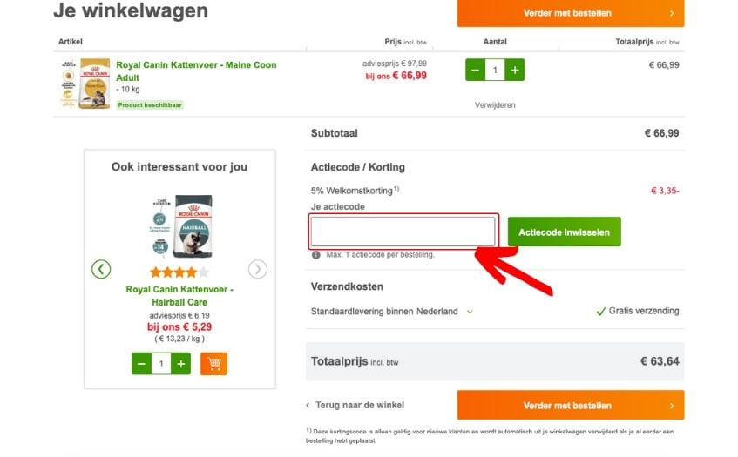Image resolution: width=738 pixels, height=457 pixels.
Task: Click the Je actiecode input field
Action: pyautogui.click(x=403, y=232)
